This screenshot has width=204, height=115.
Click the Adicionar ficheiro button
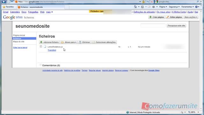49,42
